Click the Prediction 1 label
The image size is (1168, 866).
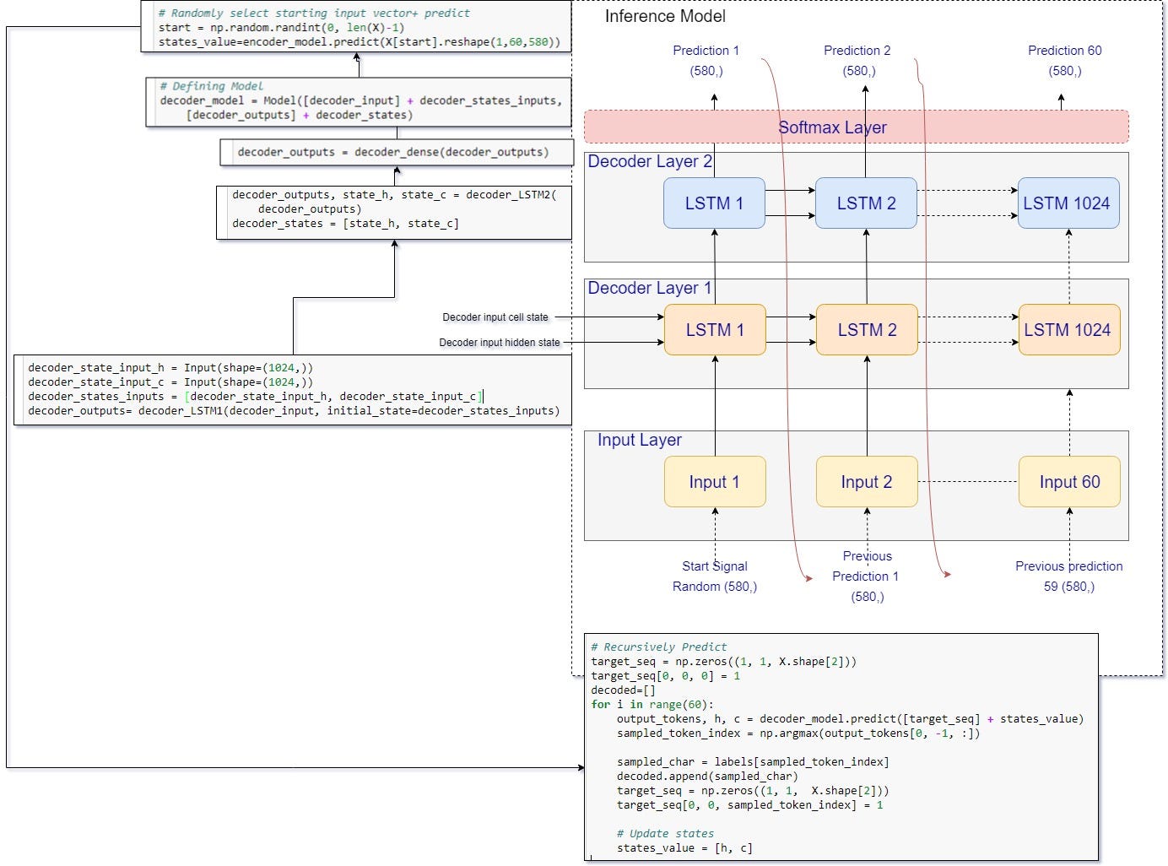point(705,51)
